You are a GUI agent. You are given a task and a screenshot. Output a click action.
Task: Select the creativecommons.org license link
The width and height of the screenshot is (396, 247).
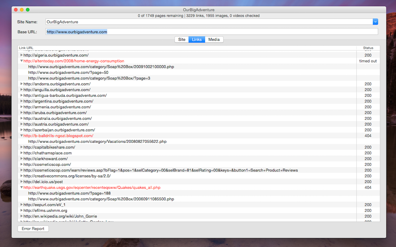pos(58,176)
